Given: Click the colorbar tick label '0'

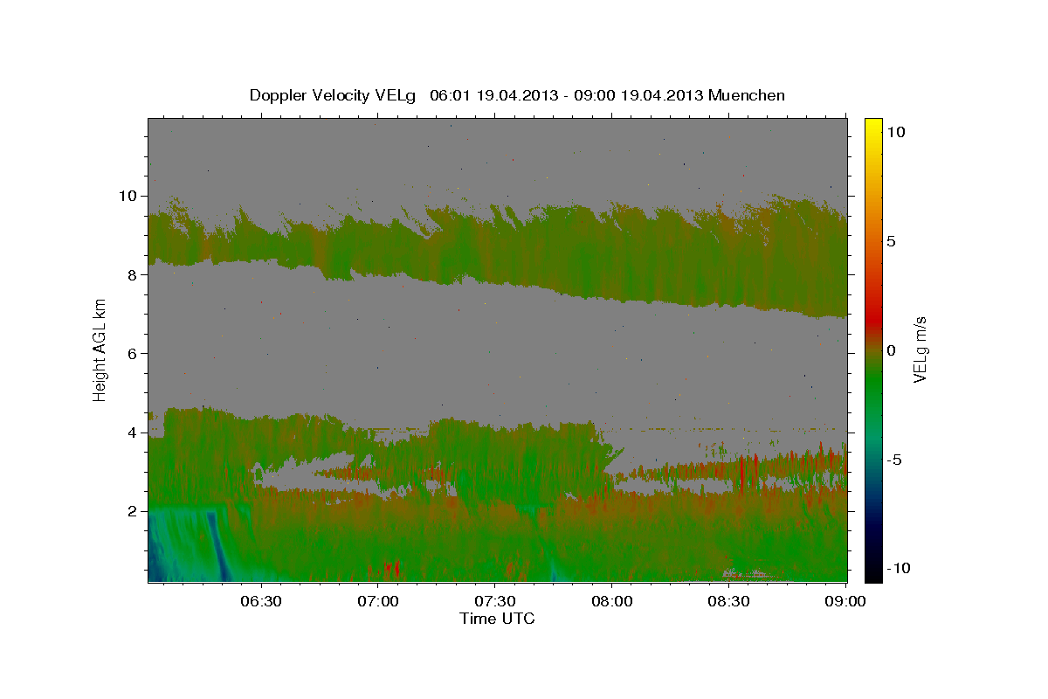Looking at the screenshot, I should point(891,350).
